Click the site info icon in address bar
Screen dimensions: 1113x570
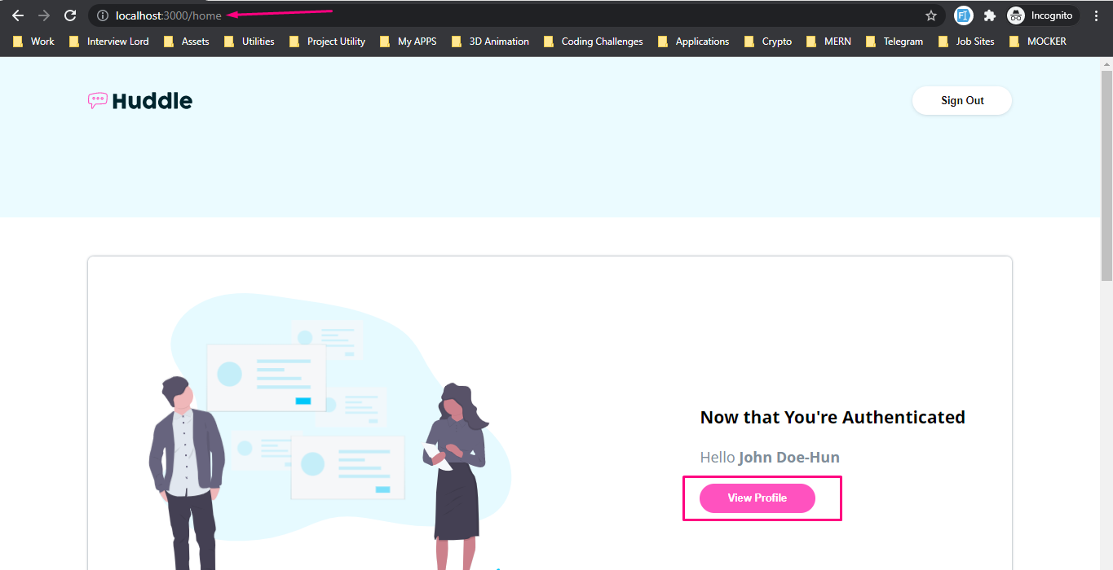click(103, 15)
